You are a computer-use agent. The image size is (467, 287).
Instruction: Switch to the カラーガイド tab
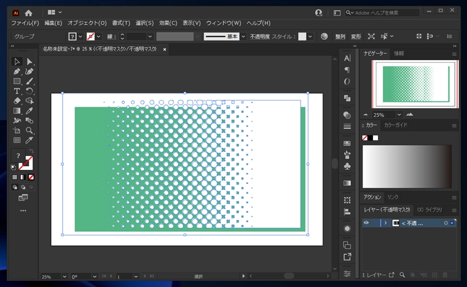(x=396, y=125)
